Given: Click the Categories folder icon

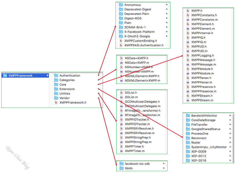Looking at the screenshot, I should (x=56, y=80).
